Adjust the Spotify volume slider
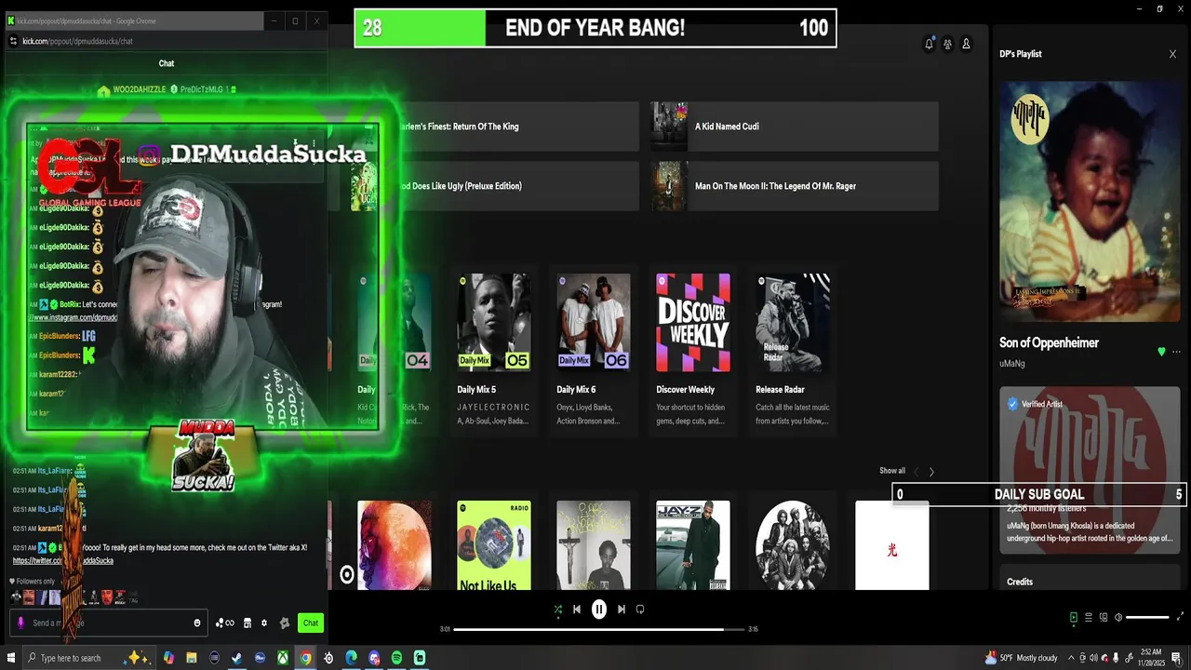 pos(1147,617)
